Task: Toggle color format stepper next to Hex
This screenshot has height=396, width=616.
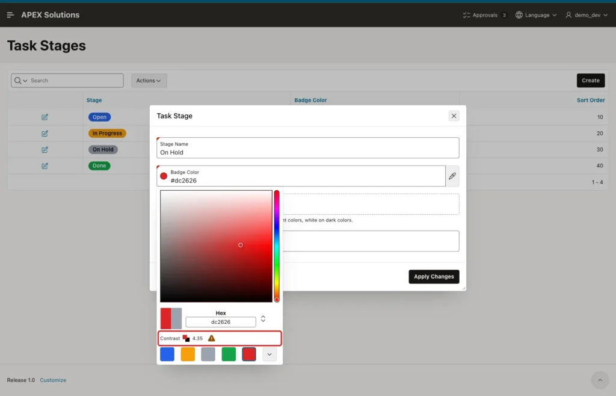Action: click(263, 318)
